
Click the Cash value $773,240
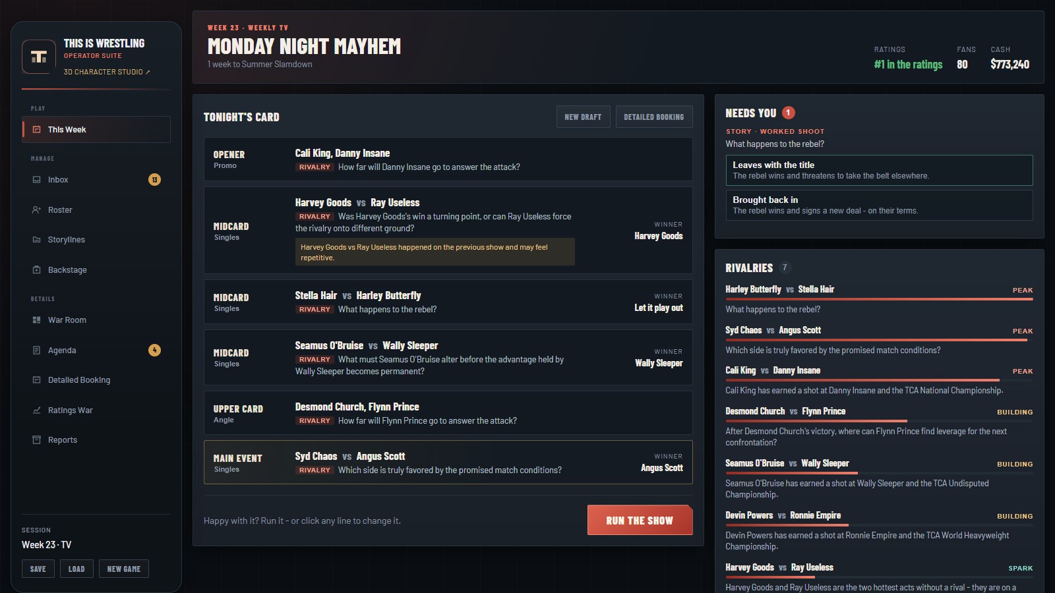[1010, 65]
